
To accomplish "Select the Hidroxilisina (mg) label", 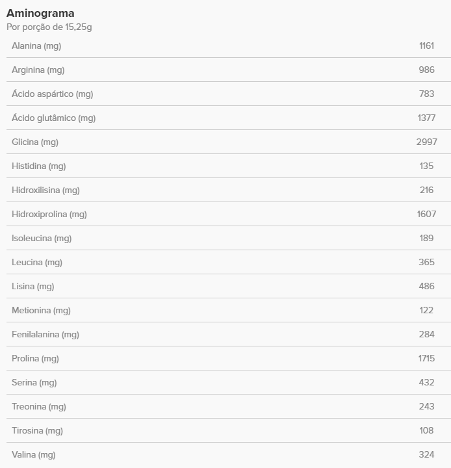I will coord(45,190).
